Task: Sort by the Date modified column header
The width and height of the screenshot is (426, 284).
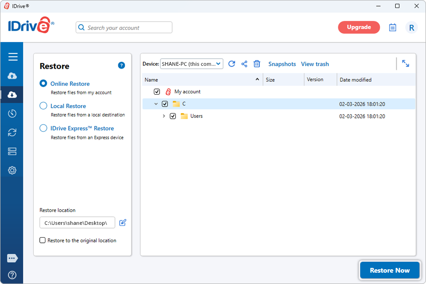Action: [x=355, y=80]
